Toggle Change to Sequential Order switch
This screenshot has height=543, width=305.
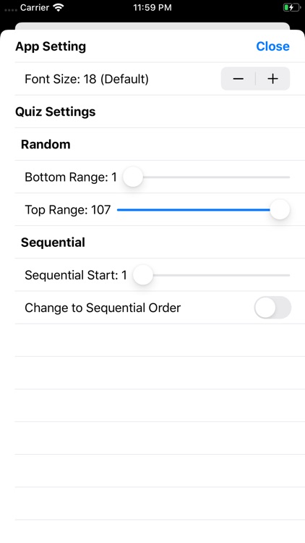click(273, 308)
